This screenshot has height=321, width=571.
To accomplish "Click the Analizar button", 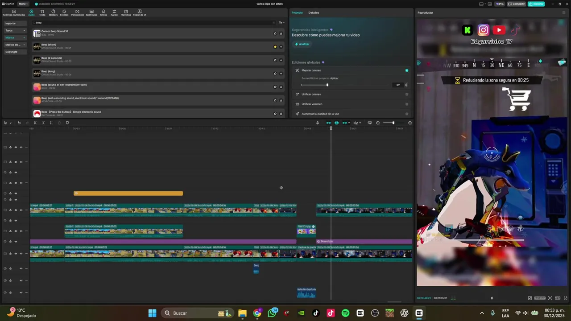I will point(302,44).
